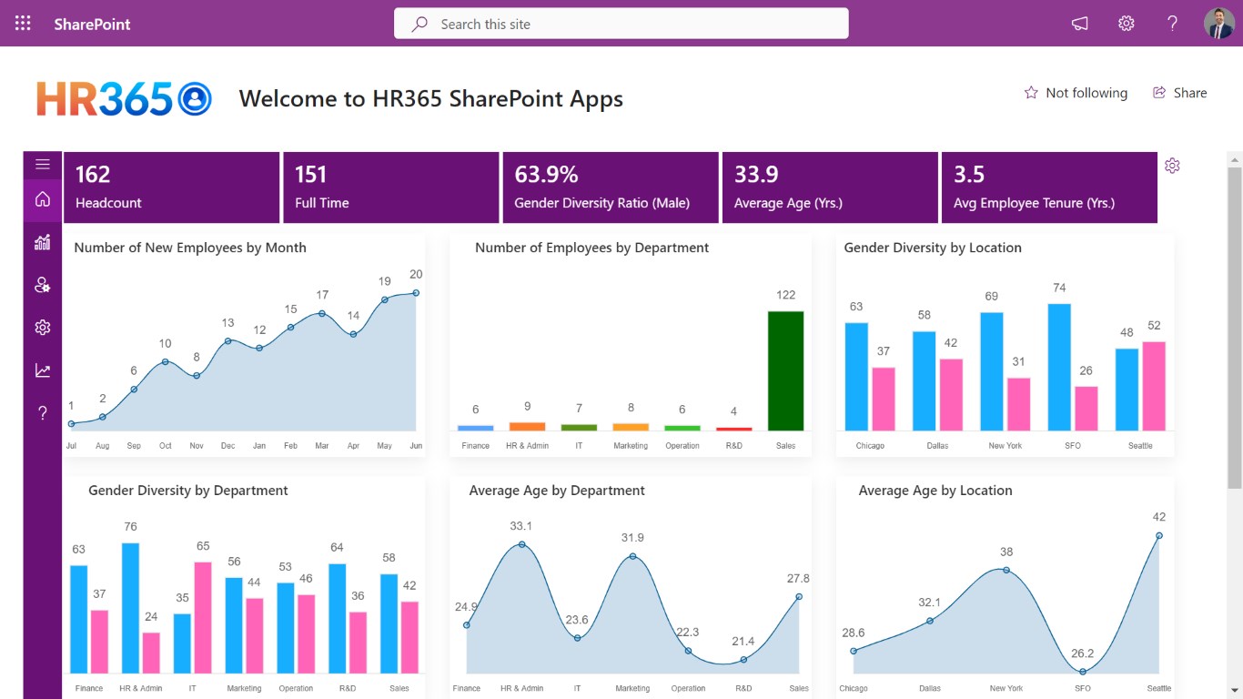The height and width of the screenshot is (699, 1243).
Task: Click the October data point labeled 10
Action: tap(166, 361)
